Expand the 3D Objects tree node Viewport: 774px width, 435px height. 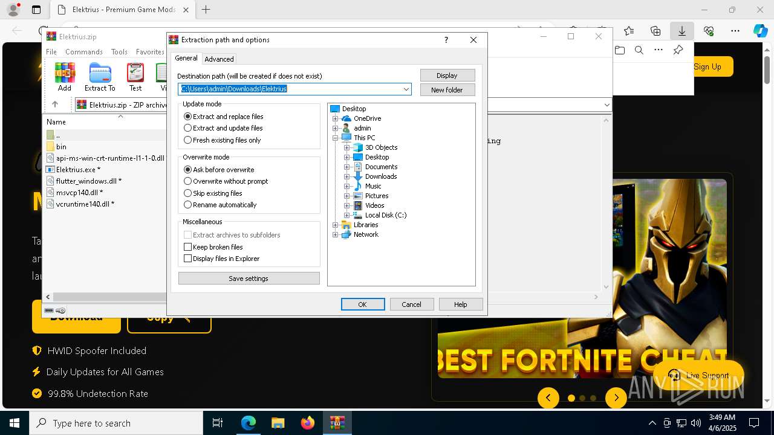346,147
